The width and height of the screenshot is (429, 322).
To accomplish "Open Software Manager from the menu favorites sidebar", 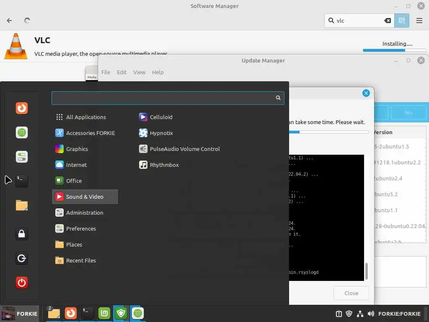I will [22, 132].
